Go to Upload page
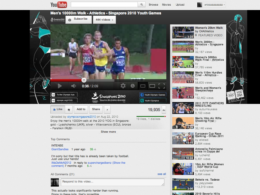 click(x=180, y=5)
